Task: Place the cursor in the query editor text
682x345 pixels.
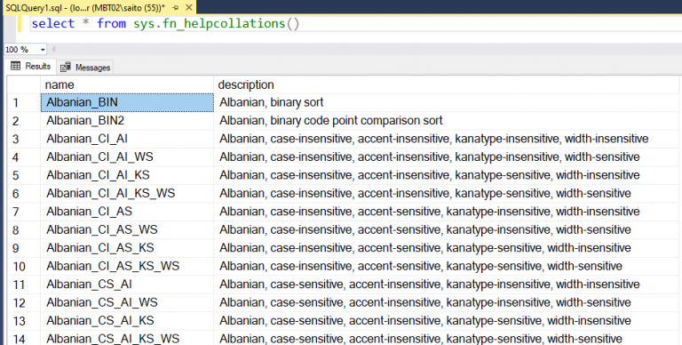Action: coord(165,23)
